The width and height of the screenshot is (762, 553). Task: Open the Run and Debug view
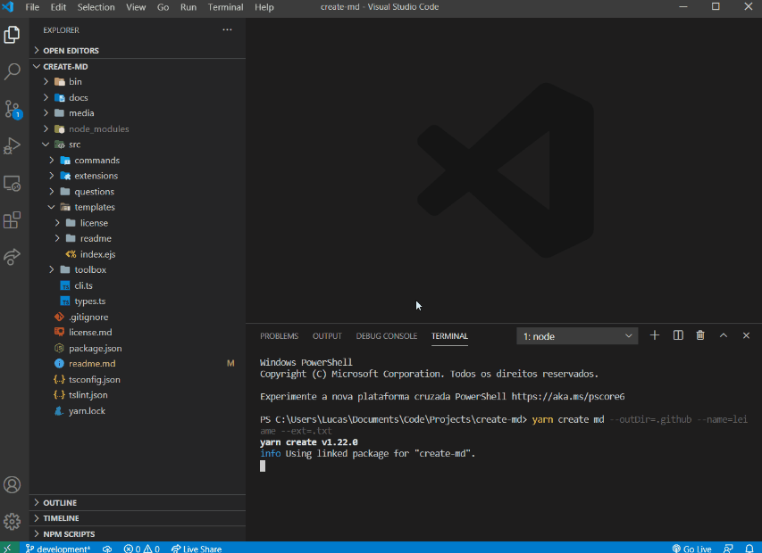pyautogui.click(x=13, y=146)
